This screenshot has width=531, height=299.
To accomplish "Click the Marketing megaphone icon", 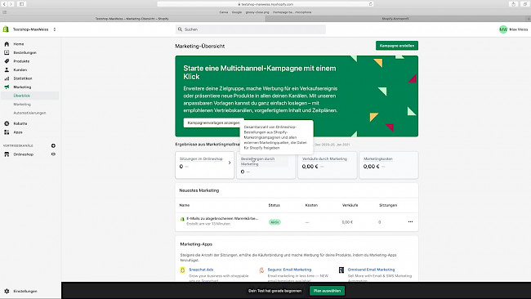I will [7, 87].
